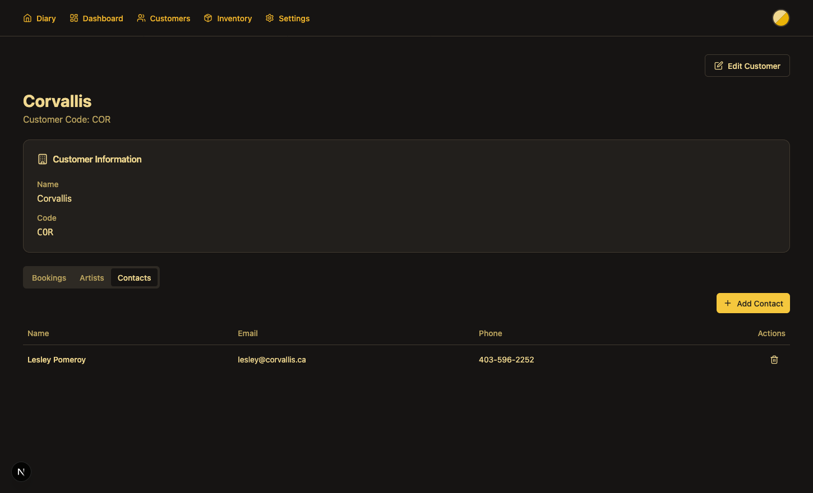Click the Inventory box icon
Viewport: 813px width, 493px height.
[x=208, y=18]
